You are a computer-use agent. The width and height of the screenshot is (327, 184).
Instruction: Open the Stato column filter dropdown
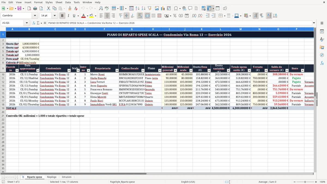click(x=302, y=71)
